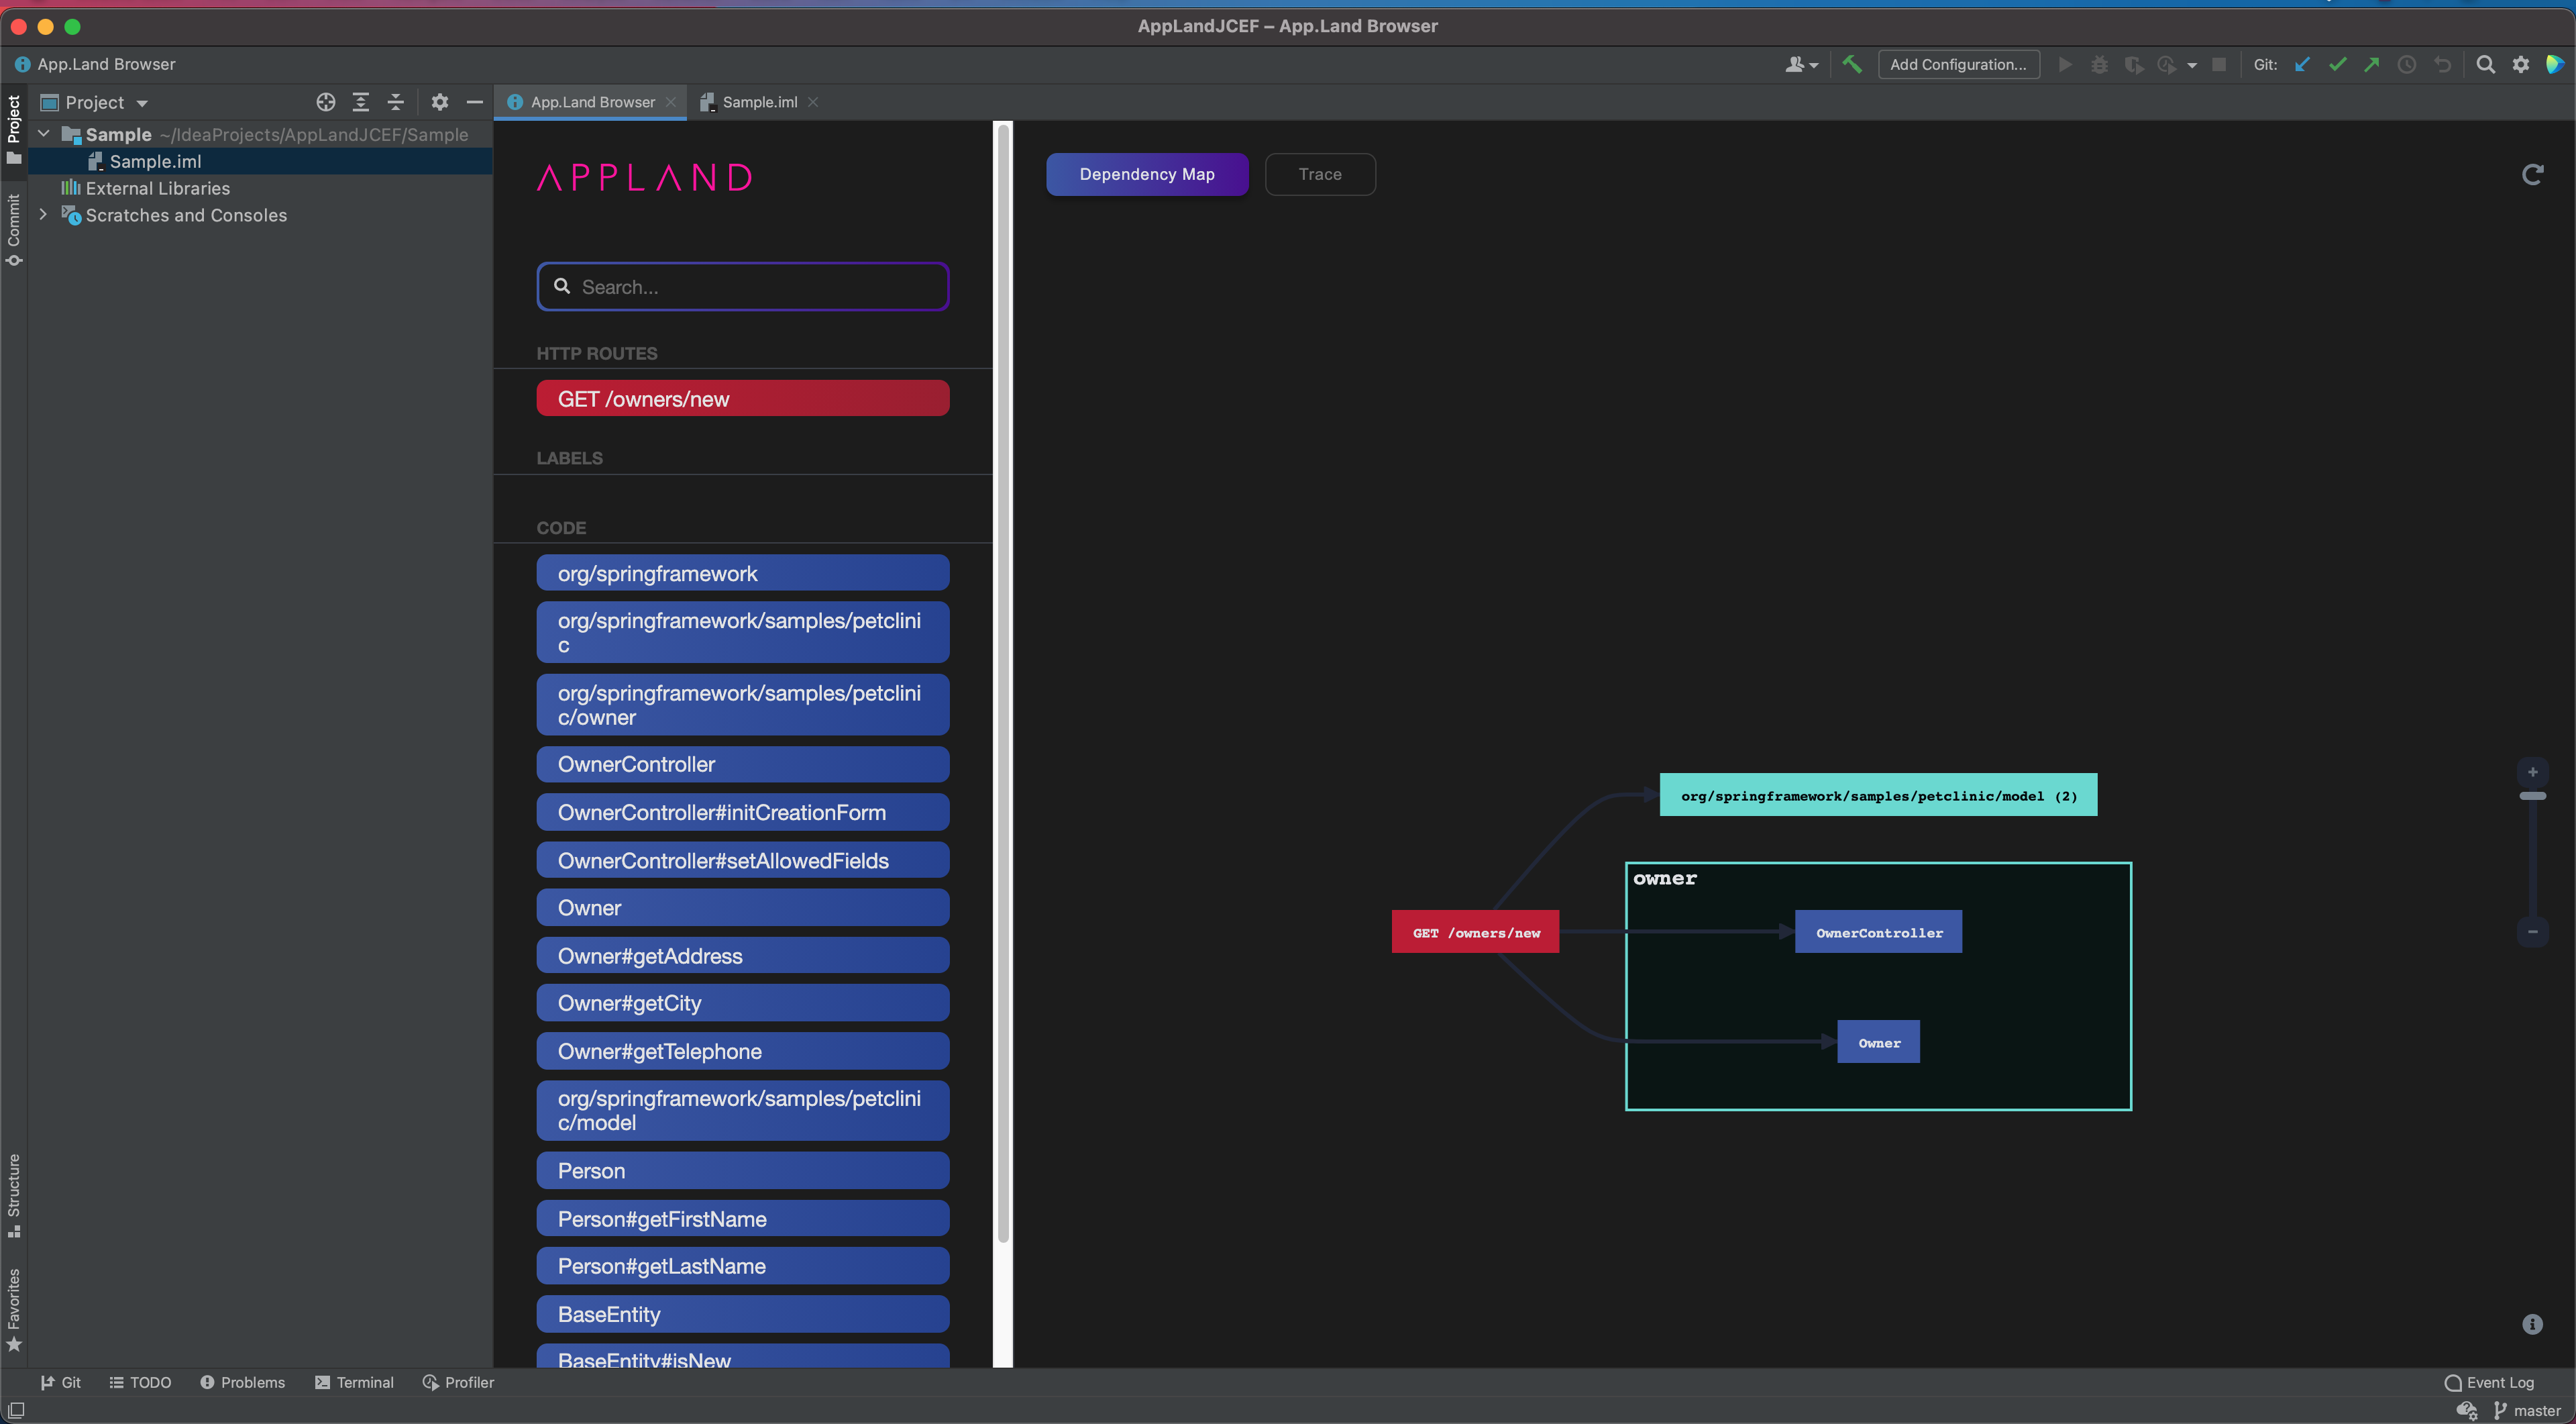Click the build project hammer icon
Image resolution: width=2576 pixels, height=1424 pixels.
point(1852,64)
